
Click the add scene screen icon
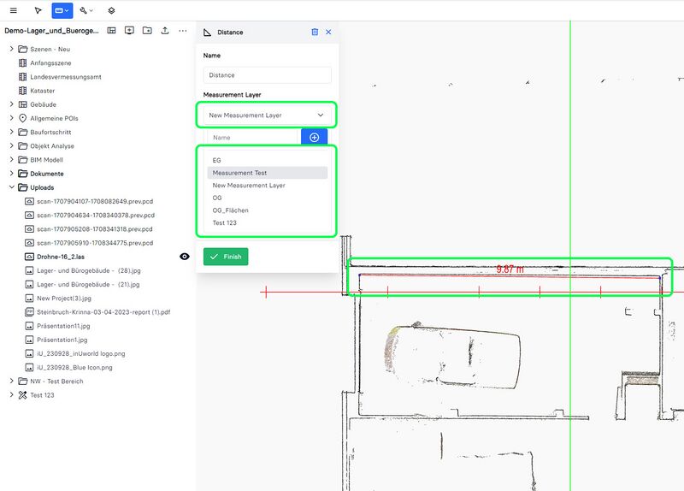click(x=129, y=31)
